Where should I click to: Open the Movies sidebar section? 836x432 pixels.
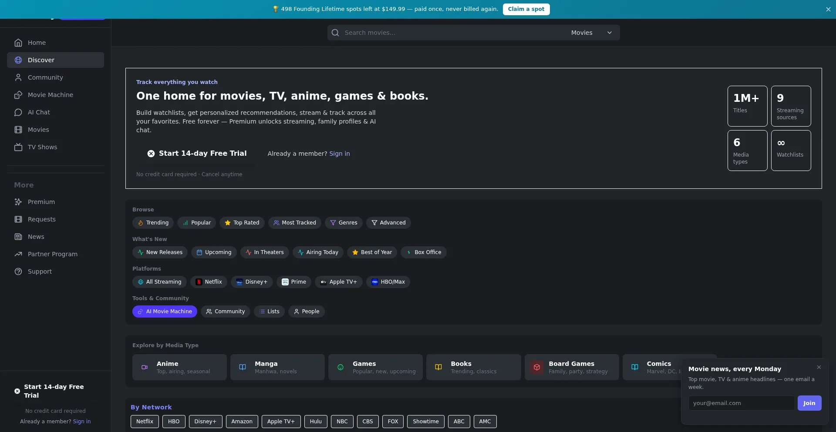coord(55,130)
